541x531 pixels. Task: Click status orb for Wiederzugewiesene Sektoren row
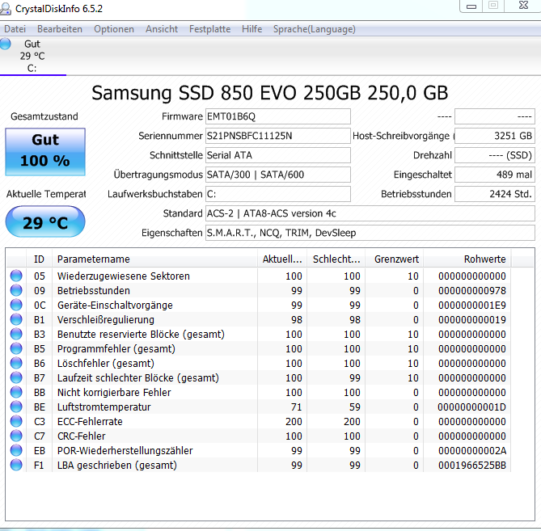(x=16, y=276)
